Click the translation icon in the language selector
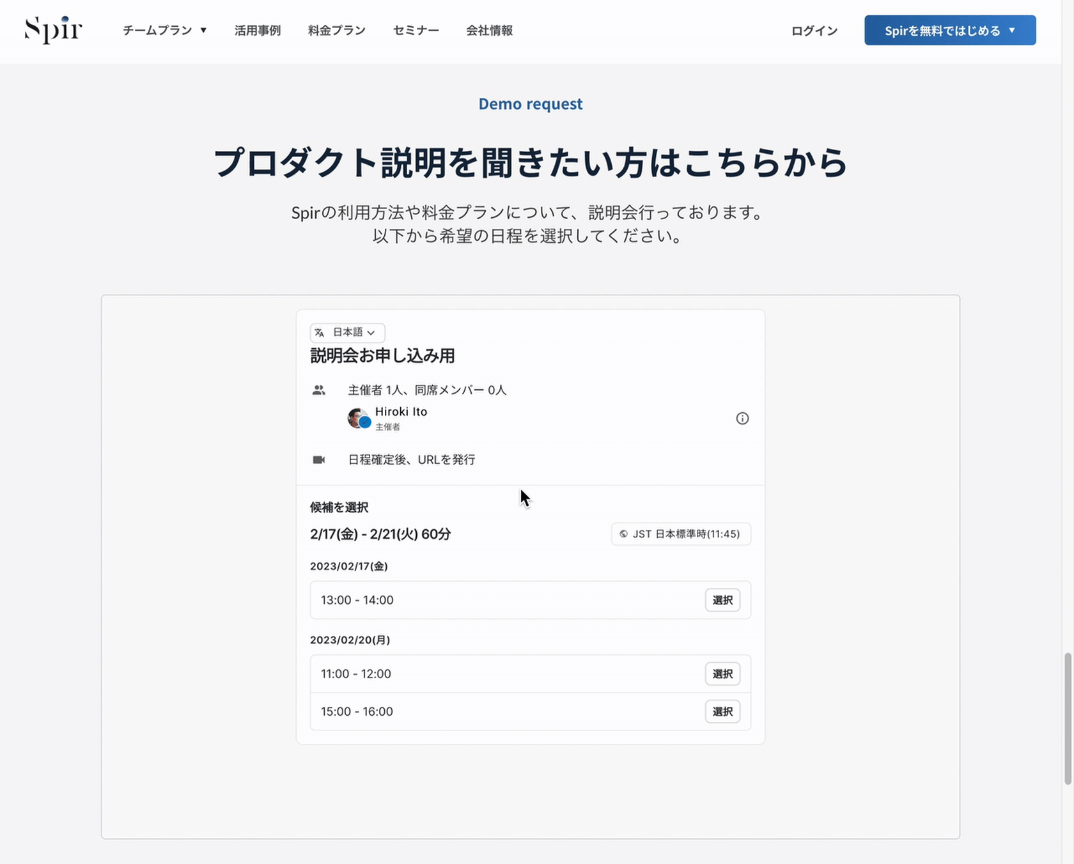1074x864 pixels. pos(320,332)
